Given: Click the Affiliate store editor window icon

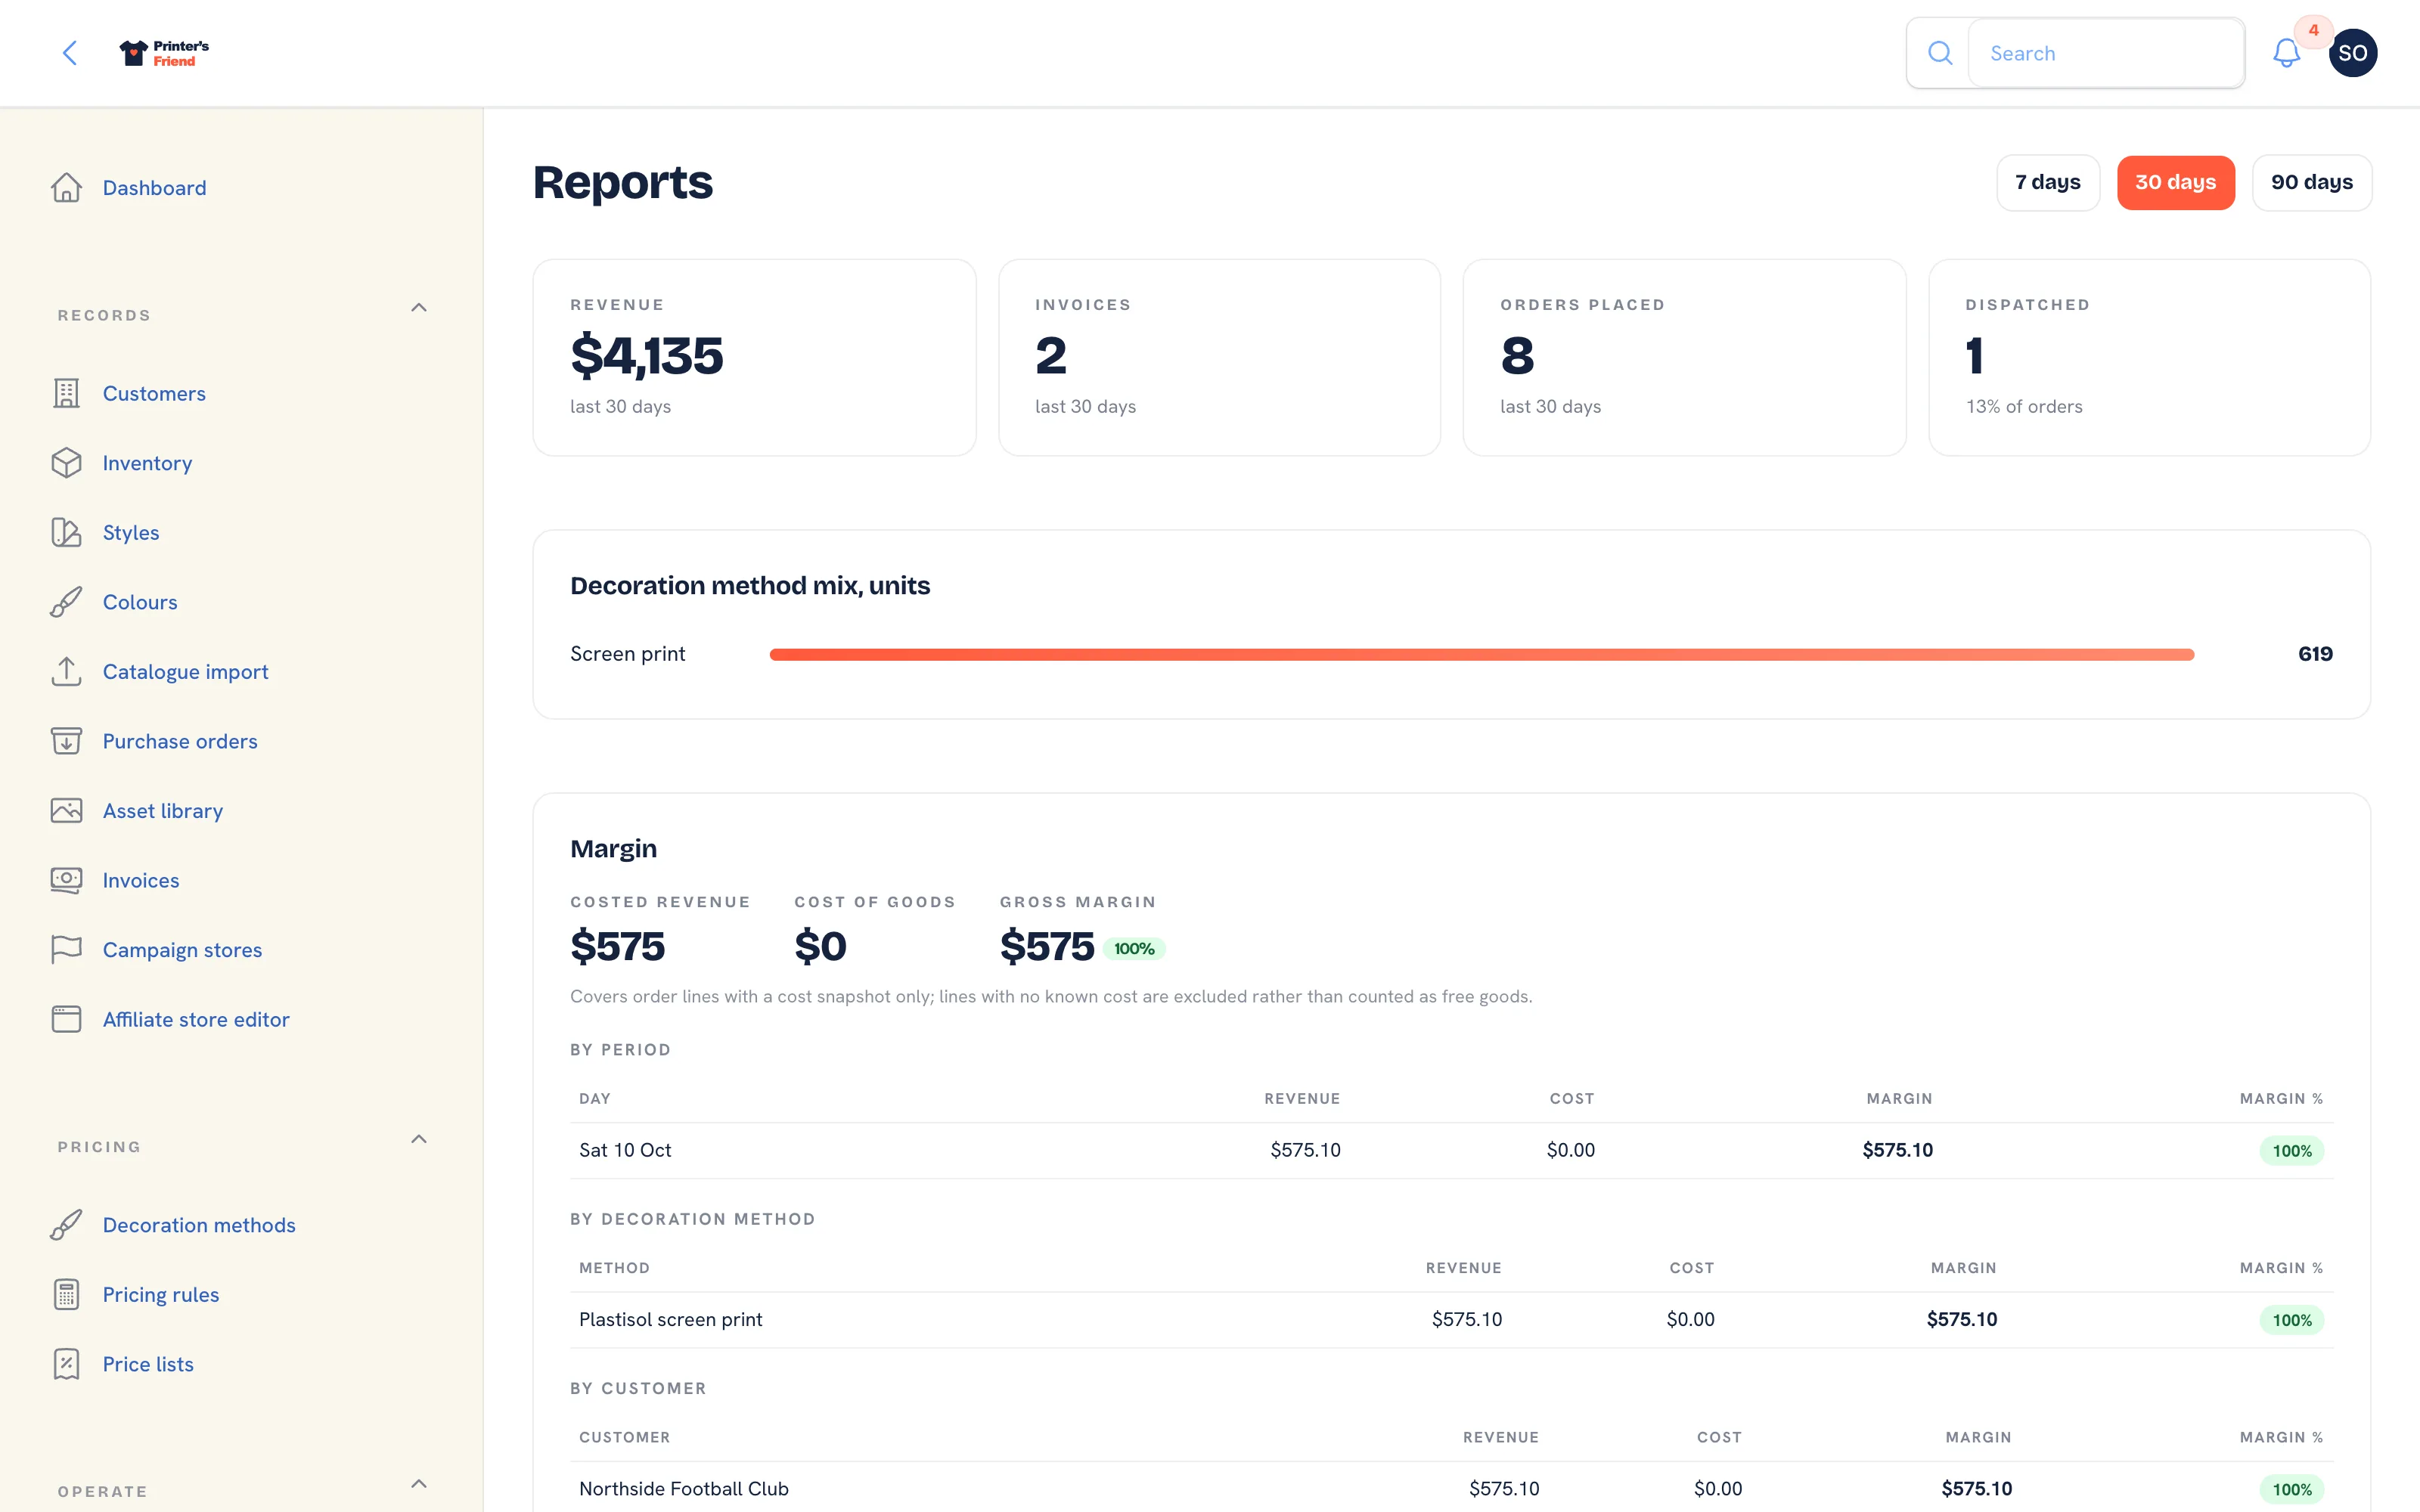Looking at the screenshot, I should (66, 1019).
